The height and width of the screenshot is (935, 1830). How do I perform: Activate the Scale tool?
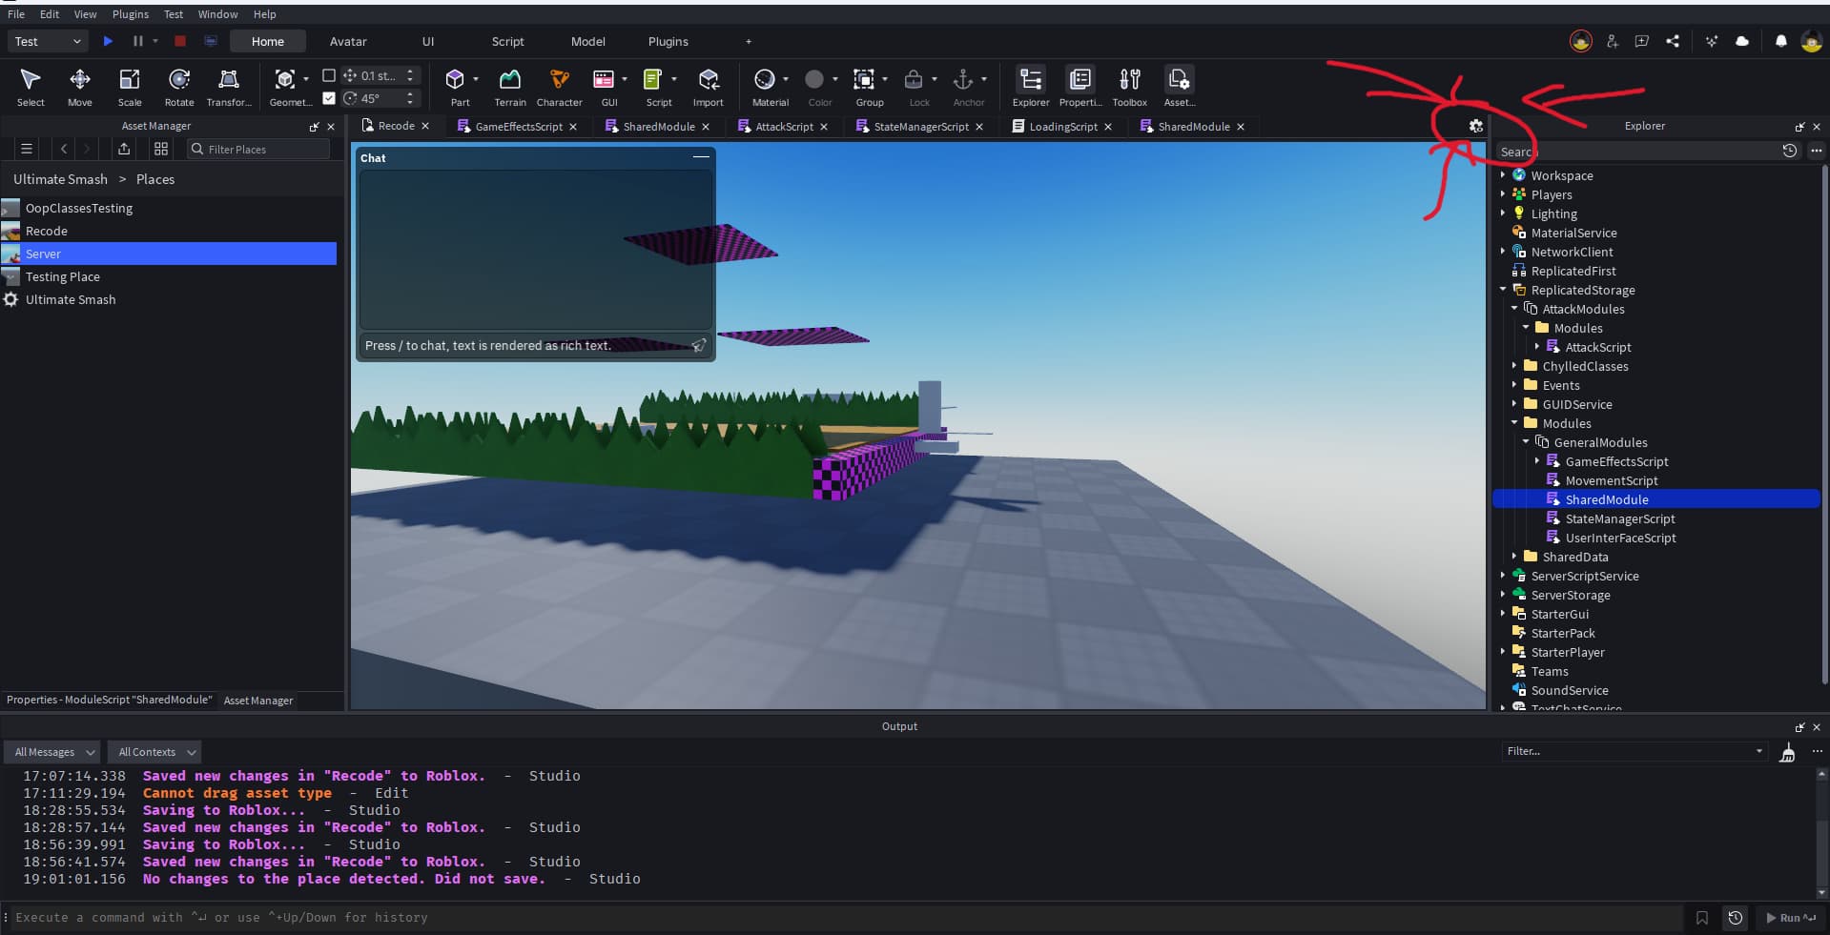(130, 87)
